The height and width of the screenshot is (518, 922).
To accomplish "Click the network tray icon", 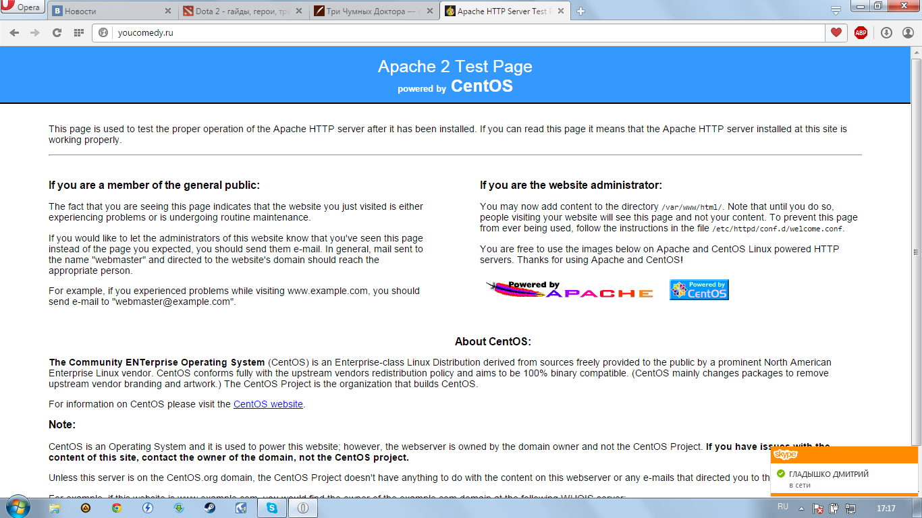I will click(850, 508).
